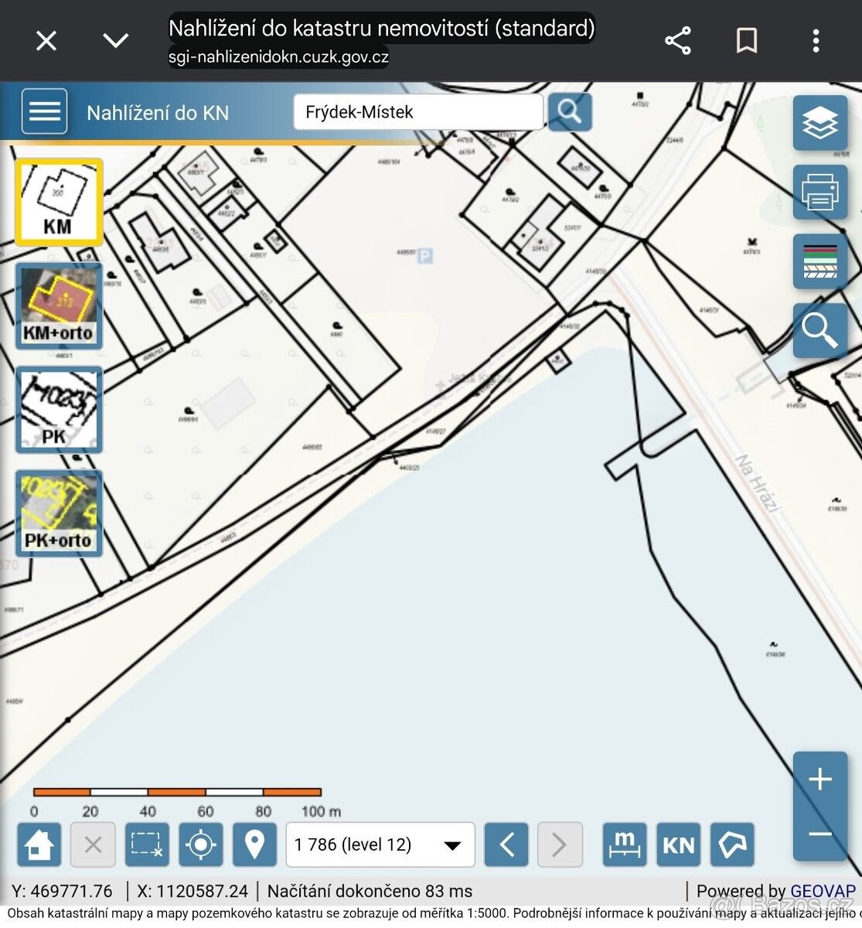The width and height of the screenshot is (862, 928).
Task: Bookmark this page in the browser
Action: click(746, 40)
